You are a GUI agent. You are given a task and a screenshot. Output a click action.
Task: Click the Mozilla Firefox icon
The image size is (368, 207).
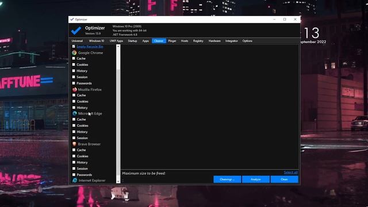[x=75, y=90]
